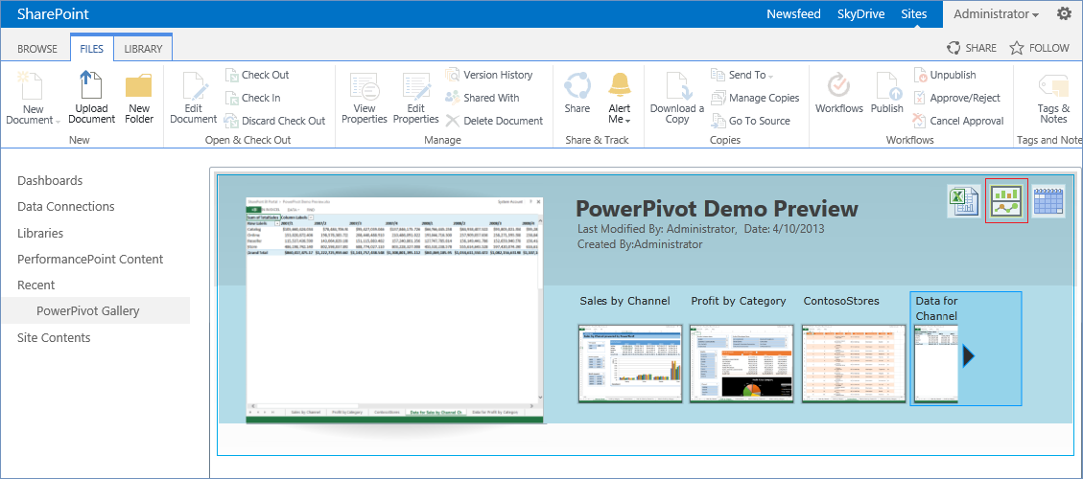Image resolution: width=1083 pixels, height=479 pixels.
Task: Click Manage Copies
Action: coord(755,98)
